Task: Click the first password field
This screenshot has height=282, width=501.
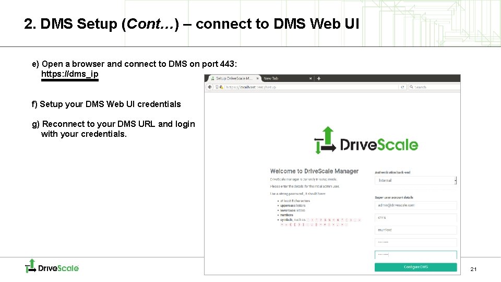Action: click(x=416, y=242)
